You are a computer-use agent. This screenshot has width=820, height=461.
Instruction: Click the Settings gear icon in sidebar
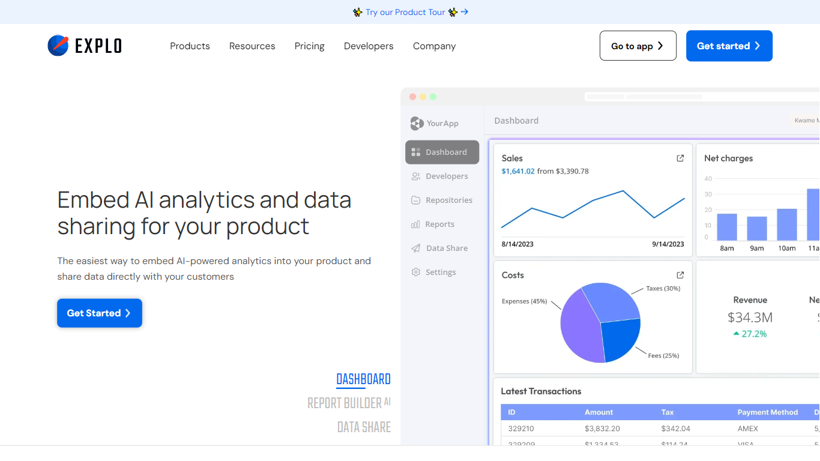415,273
